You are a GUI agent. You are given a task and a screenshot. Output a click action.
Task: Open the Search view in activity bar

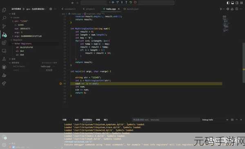(4, 18)
